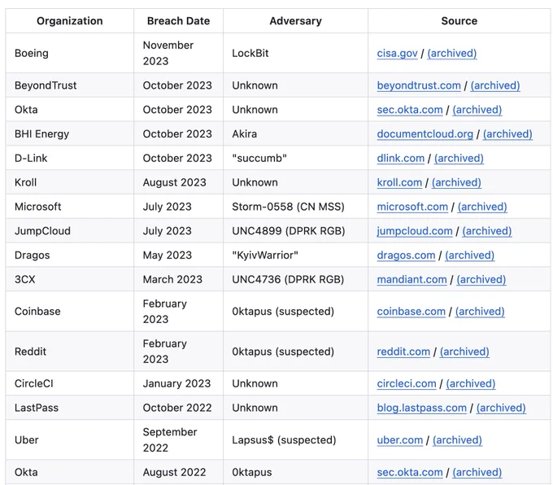The image size is (553, 485).
Task: Visit the coinbase.com source link
Action: click(411, 312)
